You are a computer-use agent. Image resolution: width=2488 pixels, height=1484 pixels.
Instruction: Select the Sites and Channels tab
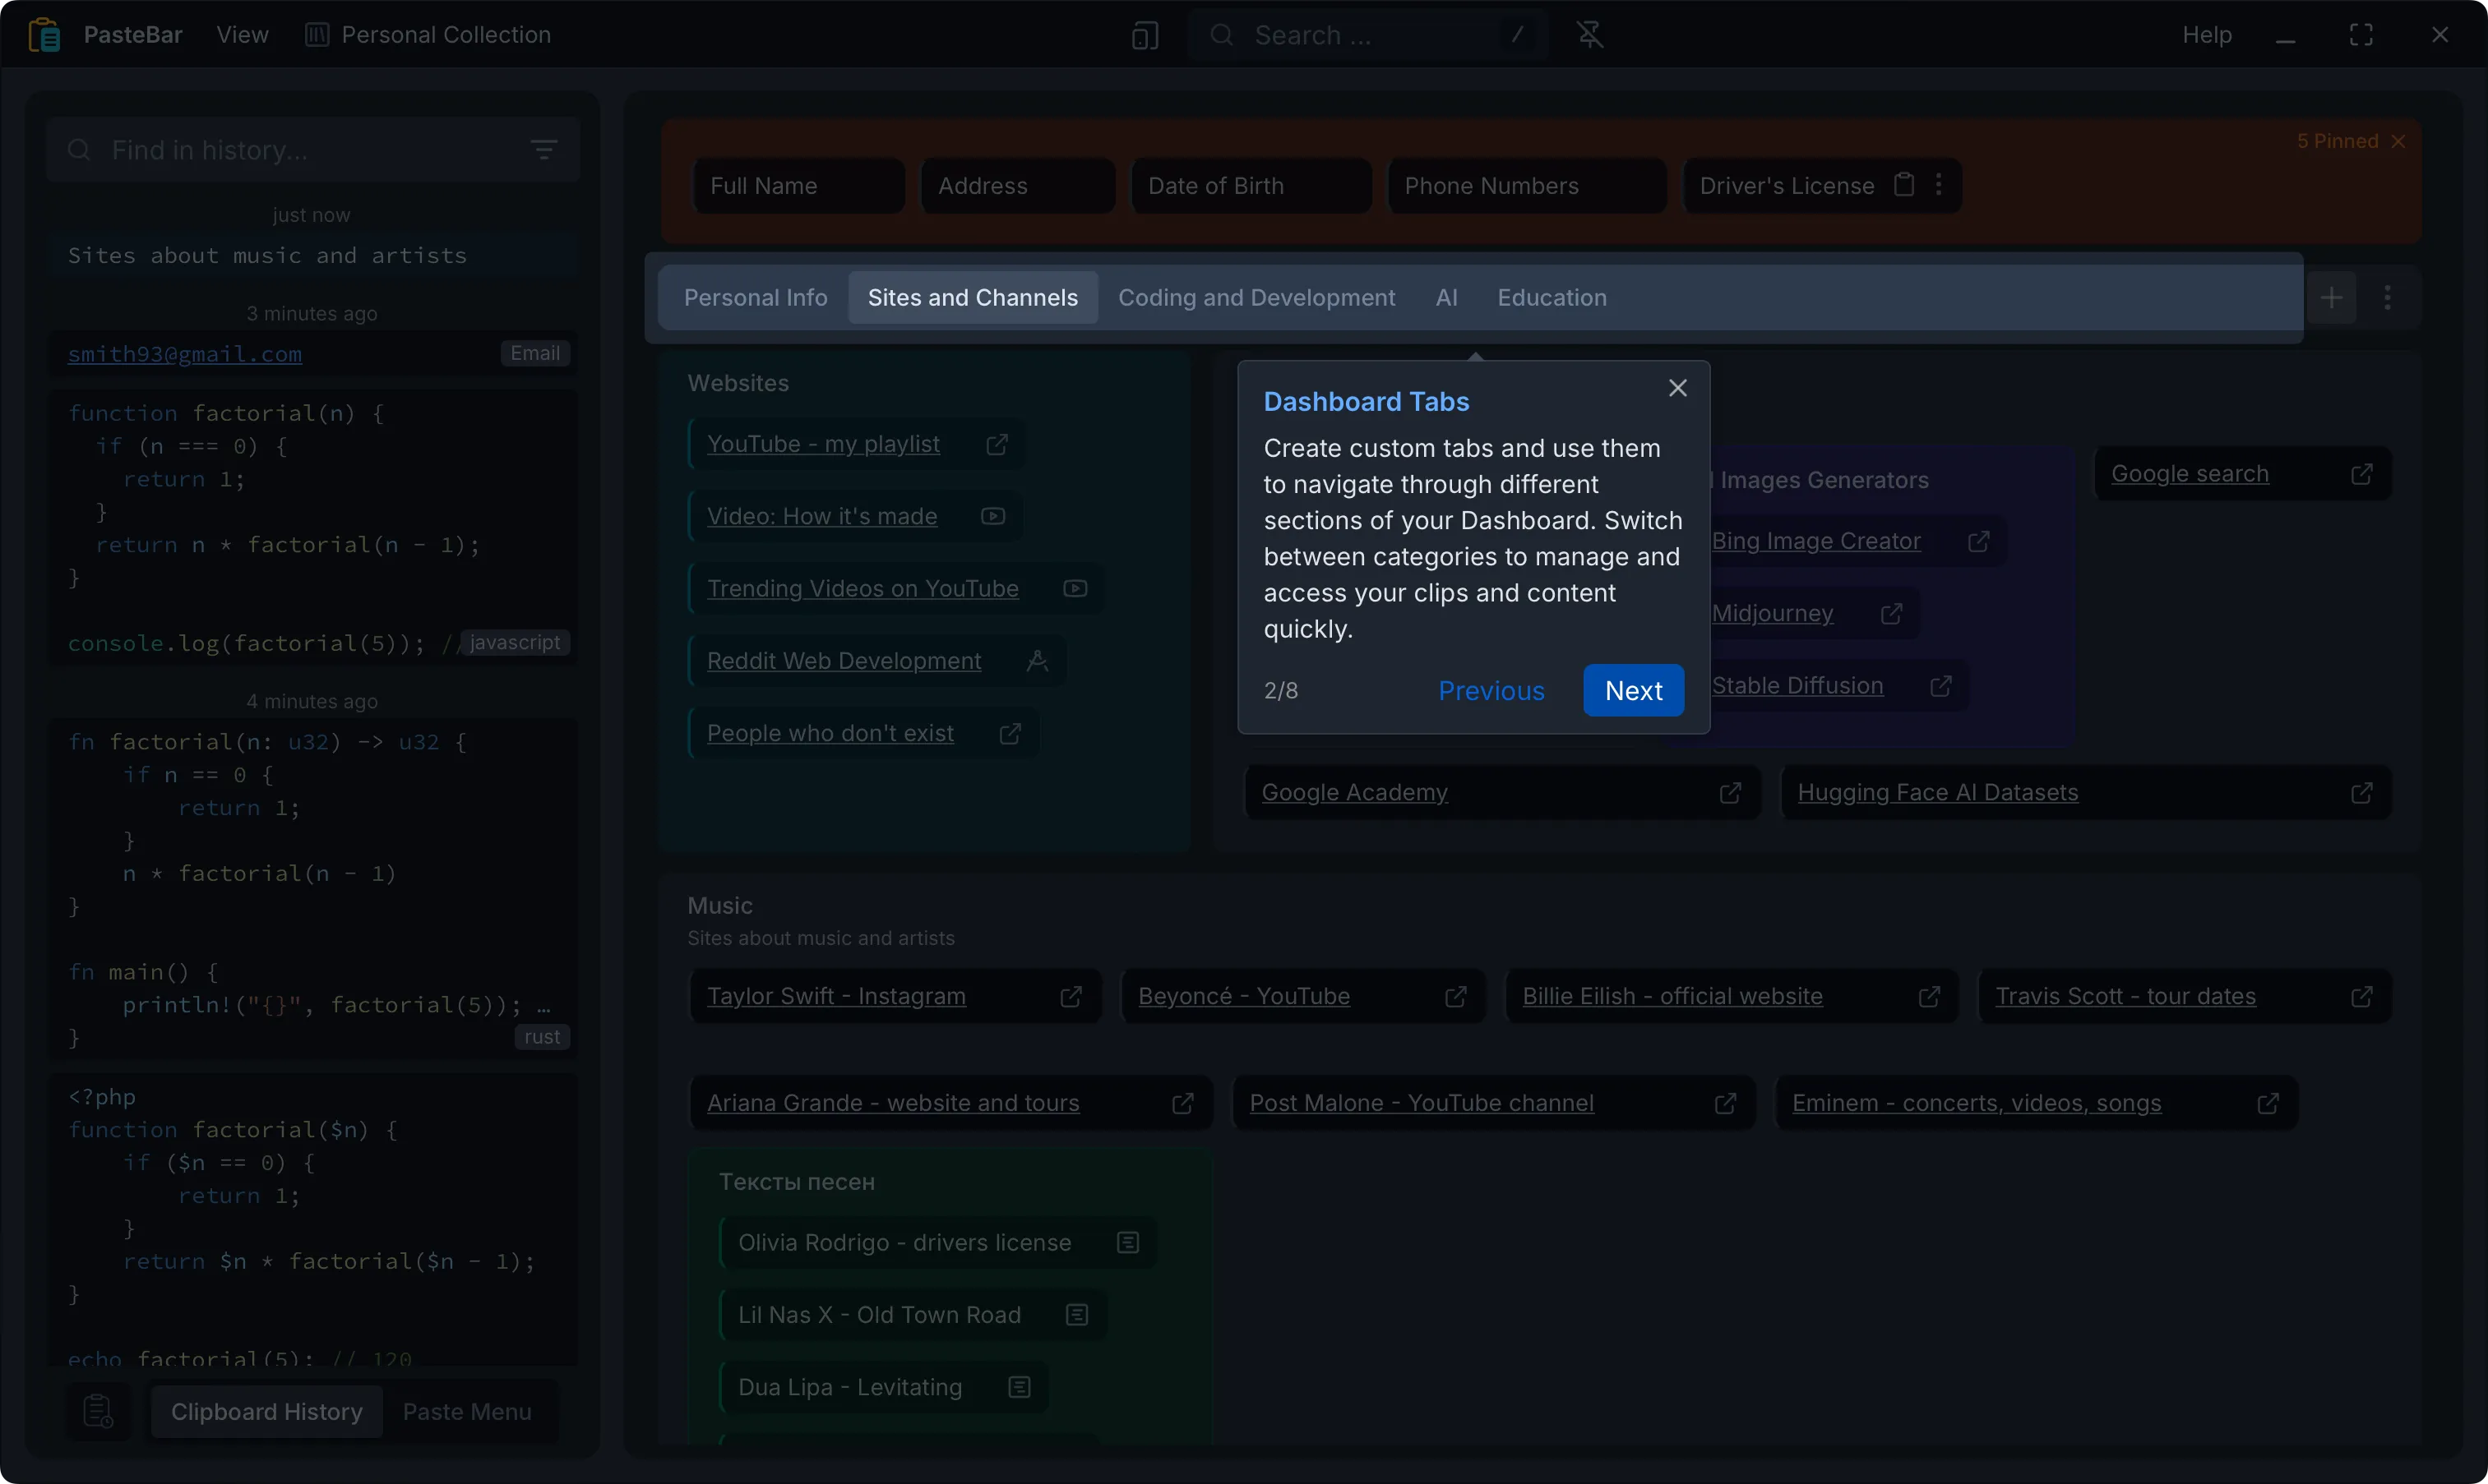pos(973,298)
